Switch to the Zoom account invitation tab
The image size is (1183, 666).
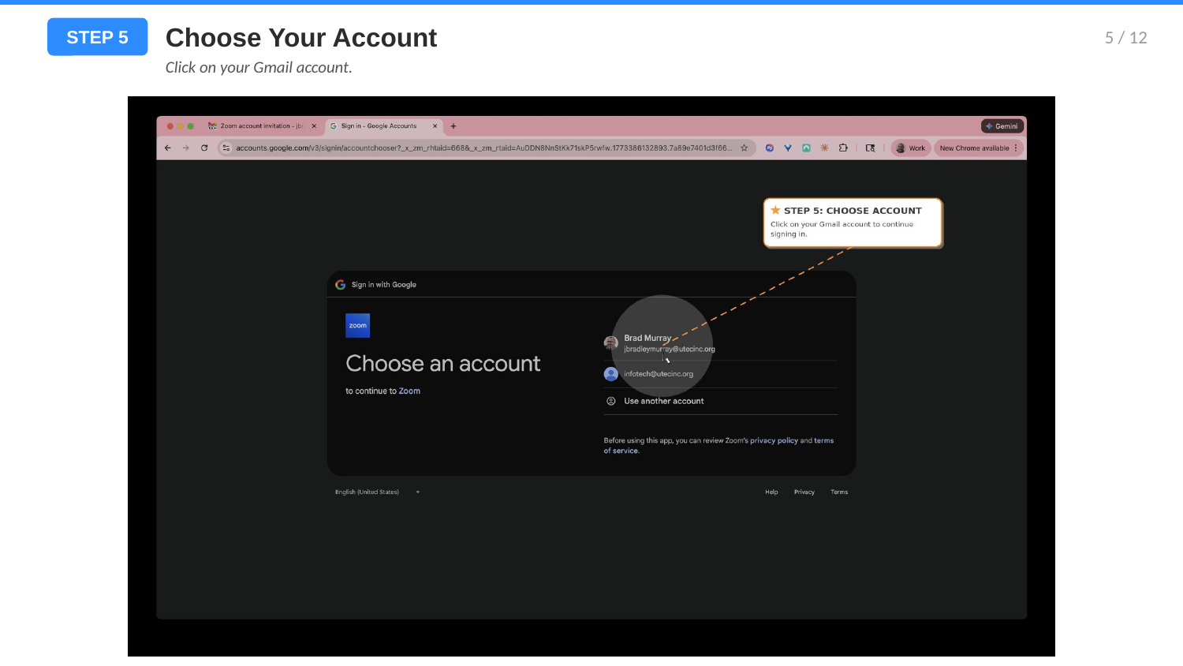(x=260, y=125)
